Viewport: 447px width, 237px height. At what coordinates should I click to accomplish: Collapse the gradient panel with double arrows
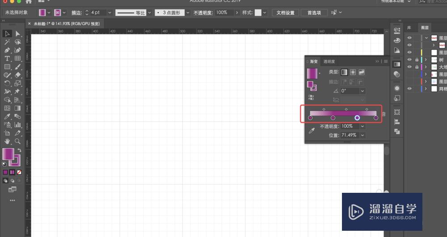pyautogui.click(x=377, y=61)
